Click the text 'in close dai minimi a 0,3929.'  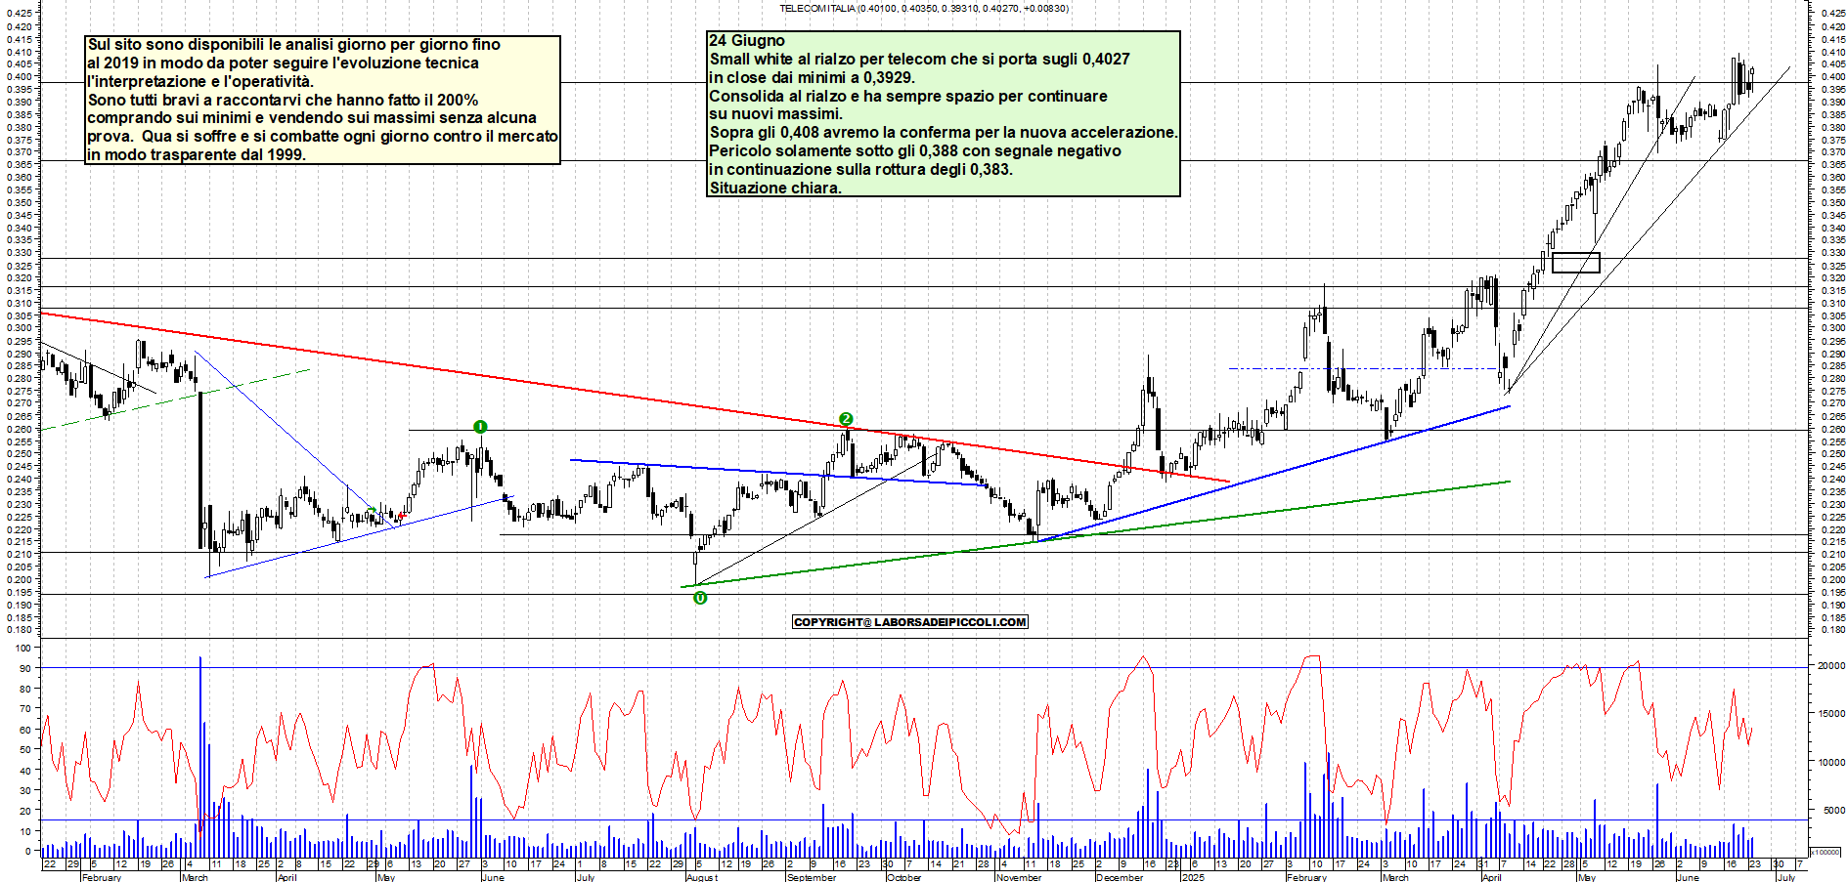pyautogui.click(x=813, y=77)
